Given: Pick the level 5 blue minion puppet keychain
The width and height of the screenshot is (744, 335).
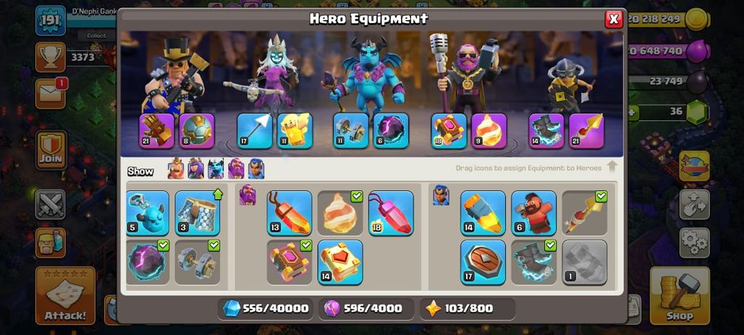Looking at the screenshot, I should tap(148, 213).
